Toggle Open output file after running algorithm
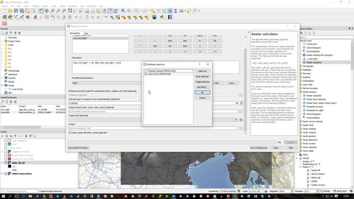 point(70,133)
